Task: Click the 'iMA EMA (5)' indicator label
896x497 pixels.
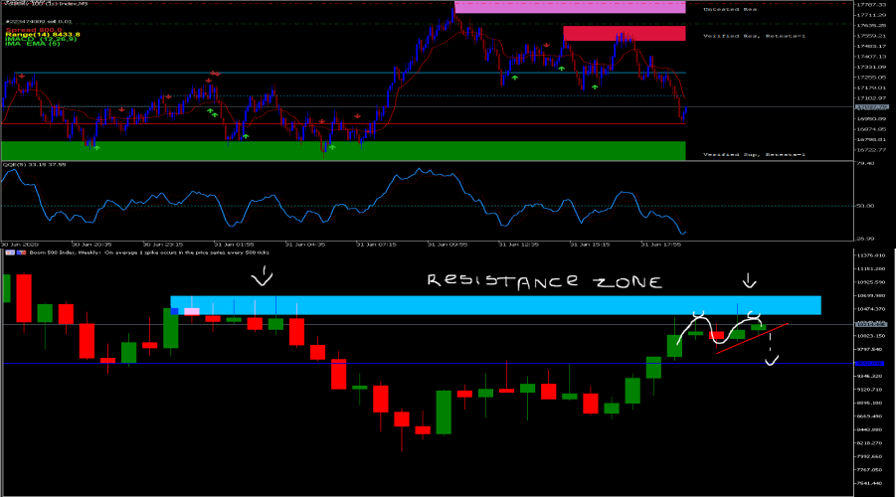Action: (33, 44)
